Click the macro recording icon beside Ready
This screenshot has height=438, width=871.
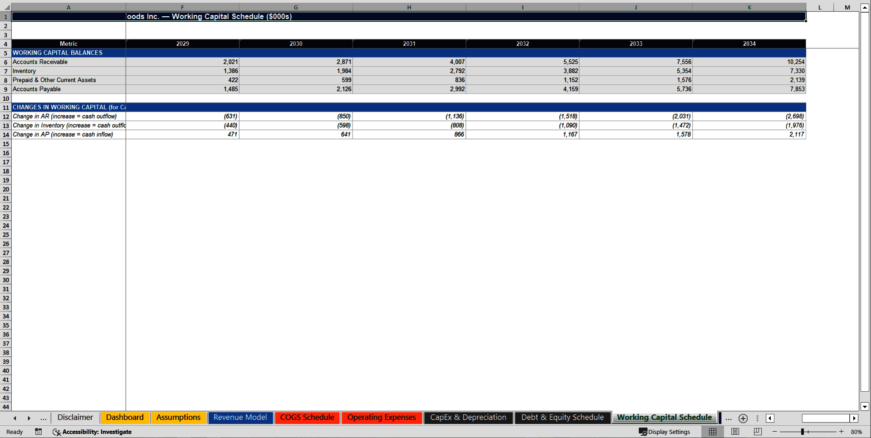pyautogui.click(x=39, y=432)
